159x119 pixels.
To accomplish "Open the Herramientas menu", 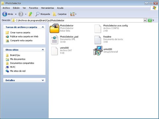I will (x=47, y=8).
